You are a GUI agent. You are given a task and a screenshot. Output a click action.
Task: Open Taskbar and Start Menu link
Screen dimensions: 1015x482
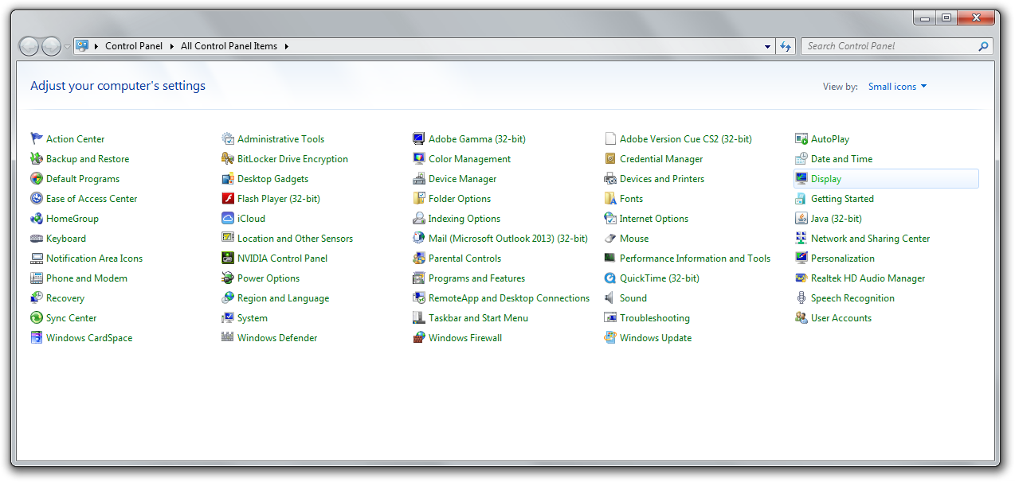[478, 317]
